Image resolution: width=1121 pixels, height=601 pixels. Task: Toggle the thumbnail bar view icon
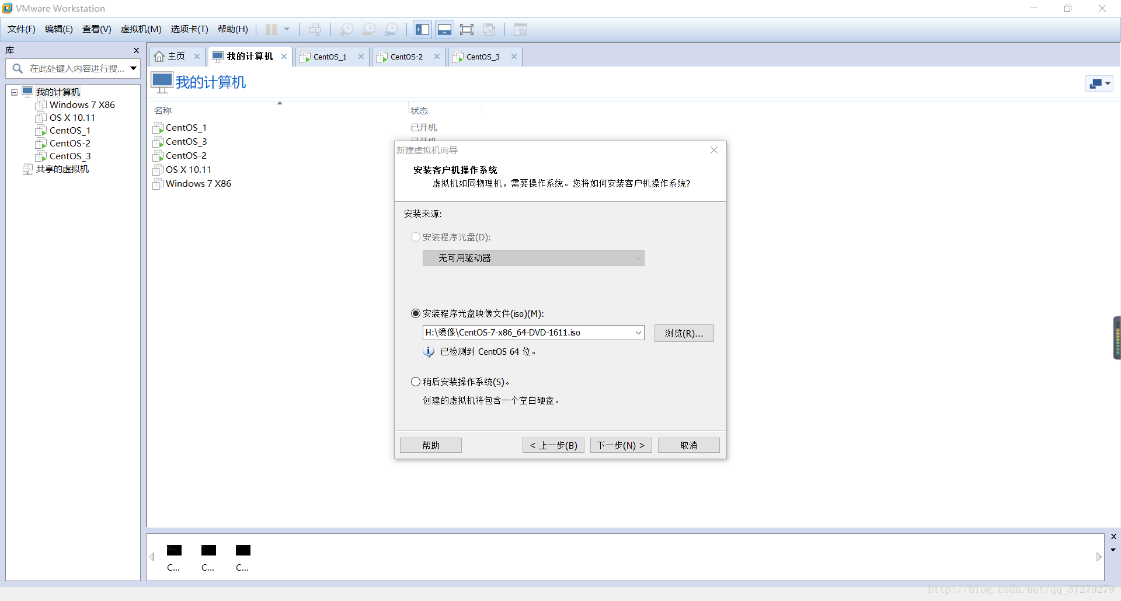coord(444,29)
